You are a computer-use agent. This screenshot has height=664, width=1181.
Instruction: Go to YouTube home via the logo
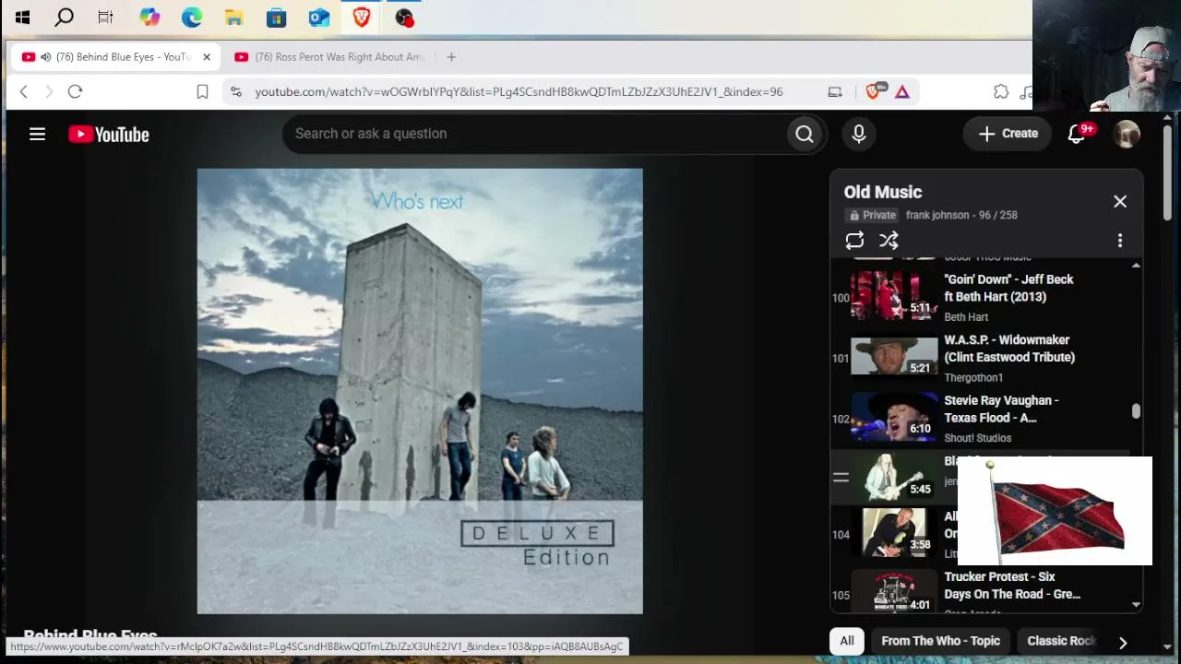tap(109, 135)
